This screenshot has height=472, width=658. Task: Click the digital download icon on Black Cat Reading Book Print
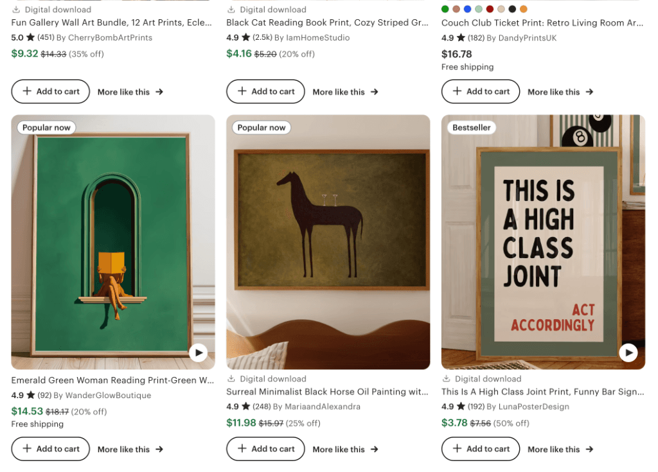(x=232, y=9)
